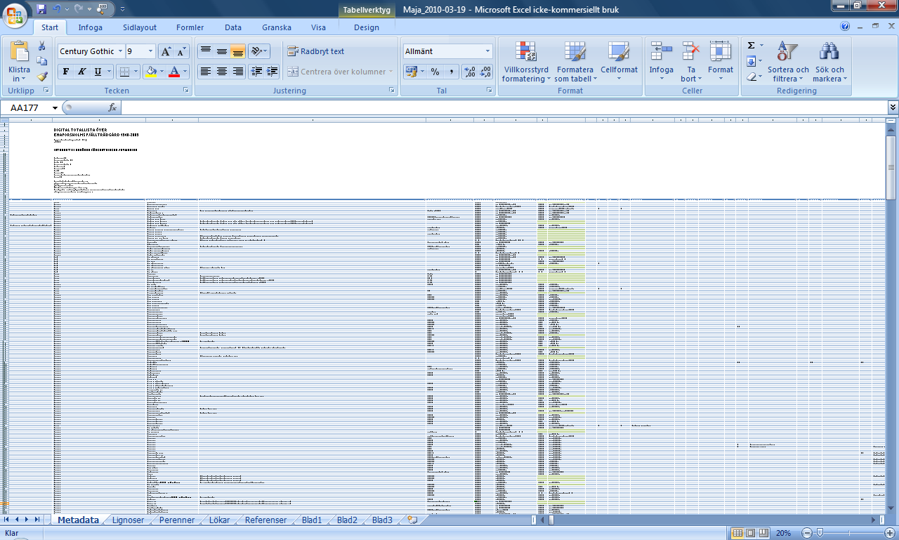
Task: Select the Referenser sheet tab
Action: pos(265,520)
